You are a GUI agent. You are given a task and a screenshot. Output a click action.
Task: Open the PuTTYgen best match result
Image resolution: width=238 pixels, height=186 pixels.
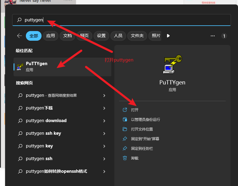(62, 67)
